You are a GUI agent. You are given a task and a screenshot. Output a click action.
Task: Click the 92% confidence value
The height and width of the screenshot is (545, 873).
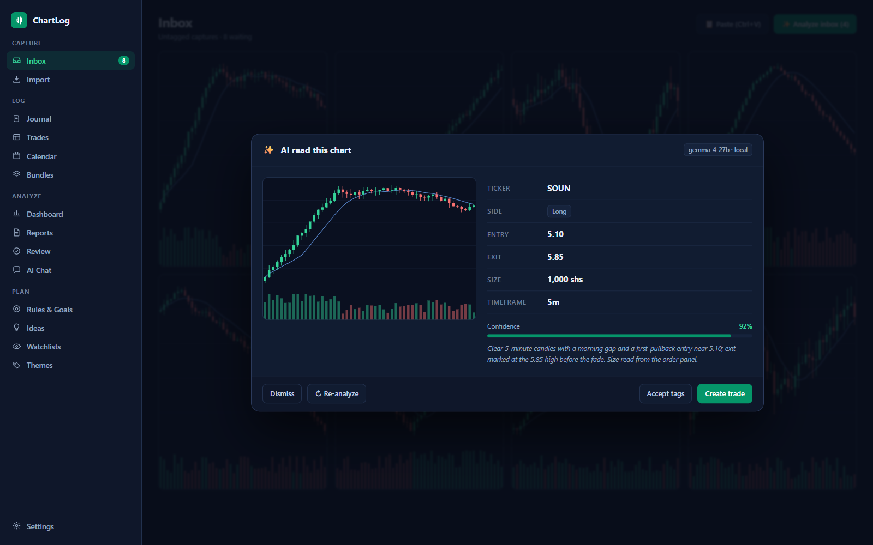click(745, 326)
